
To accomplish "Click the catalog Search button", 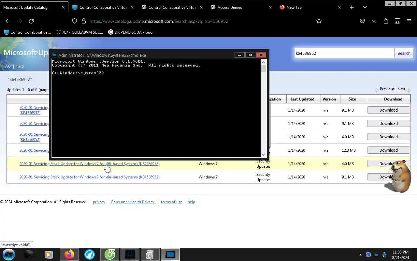I will point(404,53).
